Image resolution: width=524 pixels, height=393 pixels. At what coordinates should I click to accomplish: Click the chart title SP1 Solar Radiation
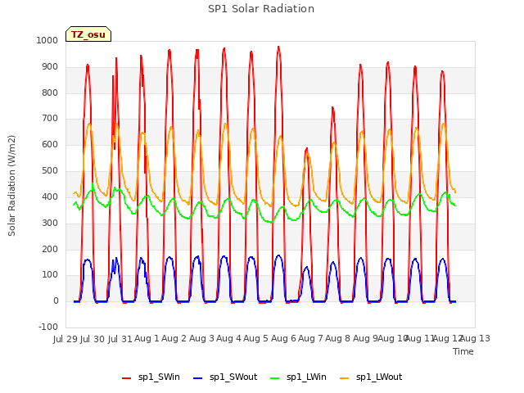tap(261, 9)
